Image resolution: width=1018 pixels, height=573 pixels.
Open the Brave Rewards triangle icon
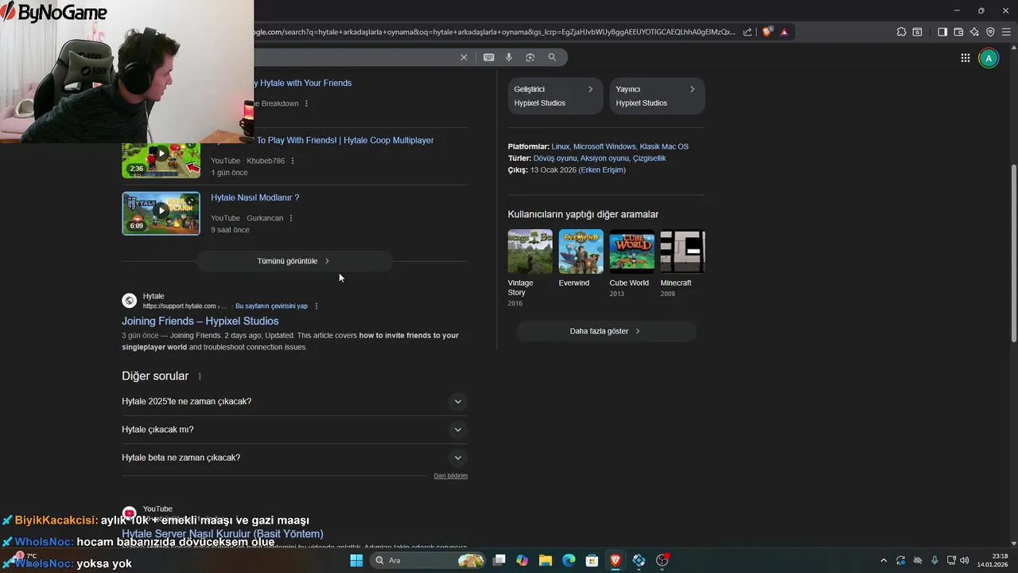click(784, 32)
